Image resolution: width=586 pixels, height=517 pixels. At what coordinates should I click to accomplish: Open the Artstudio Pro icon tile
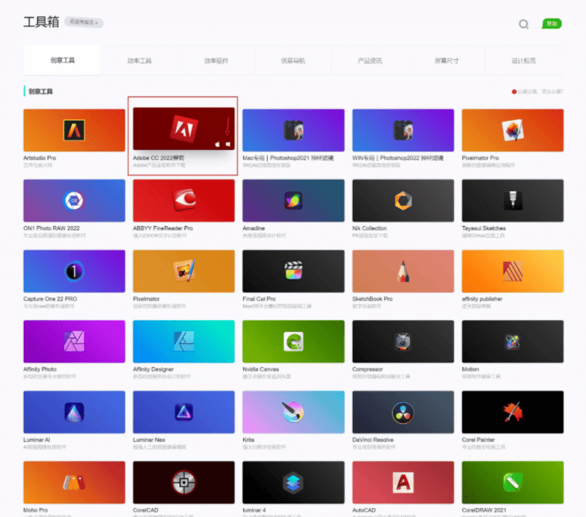pos(74,131)
